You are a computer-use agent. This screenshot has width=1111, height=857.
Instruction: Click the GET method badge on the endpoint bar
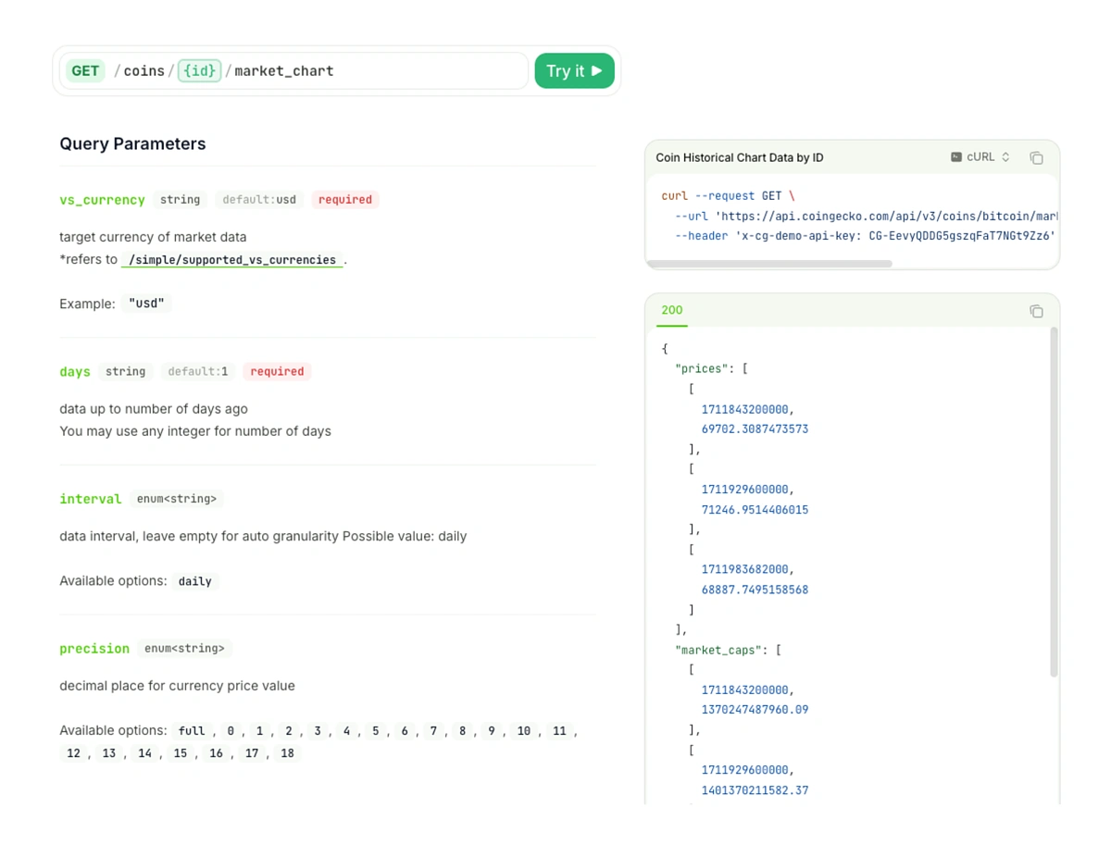click(x=84, y=70)
